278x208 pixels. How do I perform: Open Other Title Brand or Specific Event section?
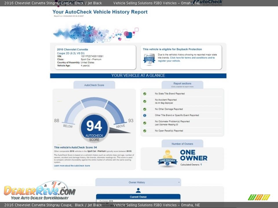pyautogui.click(x=177, y=115)
